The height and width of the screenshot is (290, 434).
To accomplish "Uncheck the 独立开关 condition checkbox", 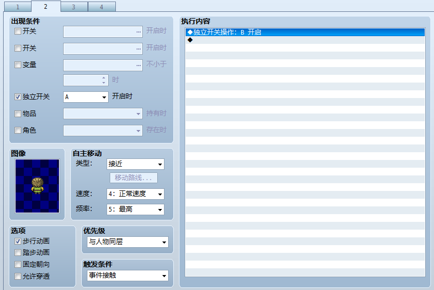I will pos(18,96).
